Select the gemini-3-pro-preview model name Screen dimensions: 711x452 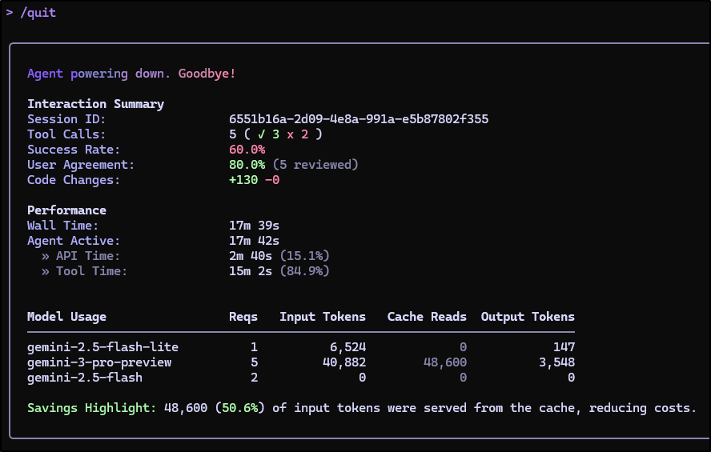[99, 362]
